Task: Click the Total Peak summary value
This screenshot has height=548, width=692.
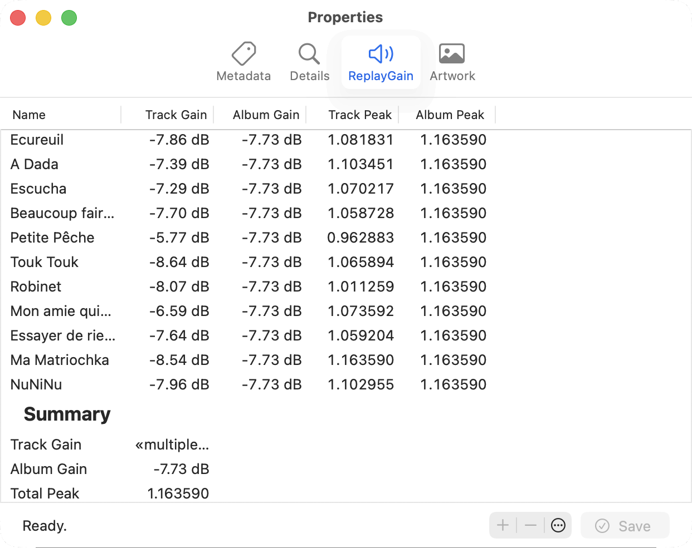Action: [178, 493]
